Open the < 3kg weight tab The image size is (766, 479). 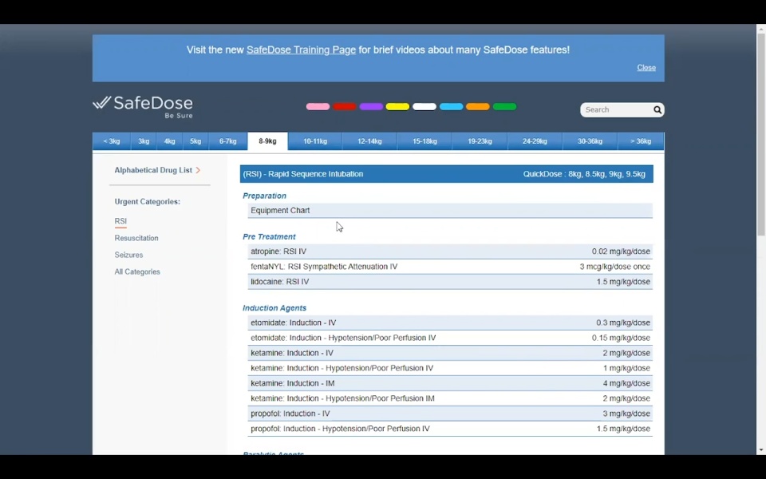112,141
